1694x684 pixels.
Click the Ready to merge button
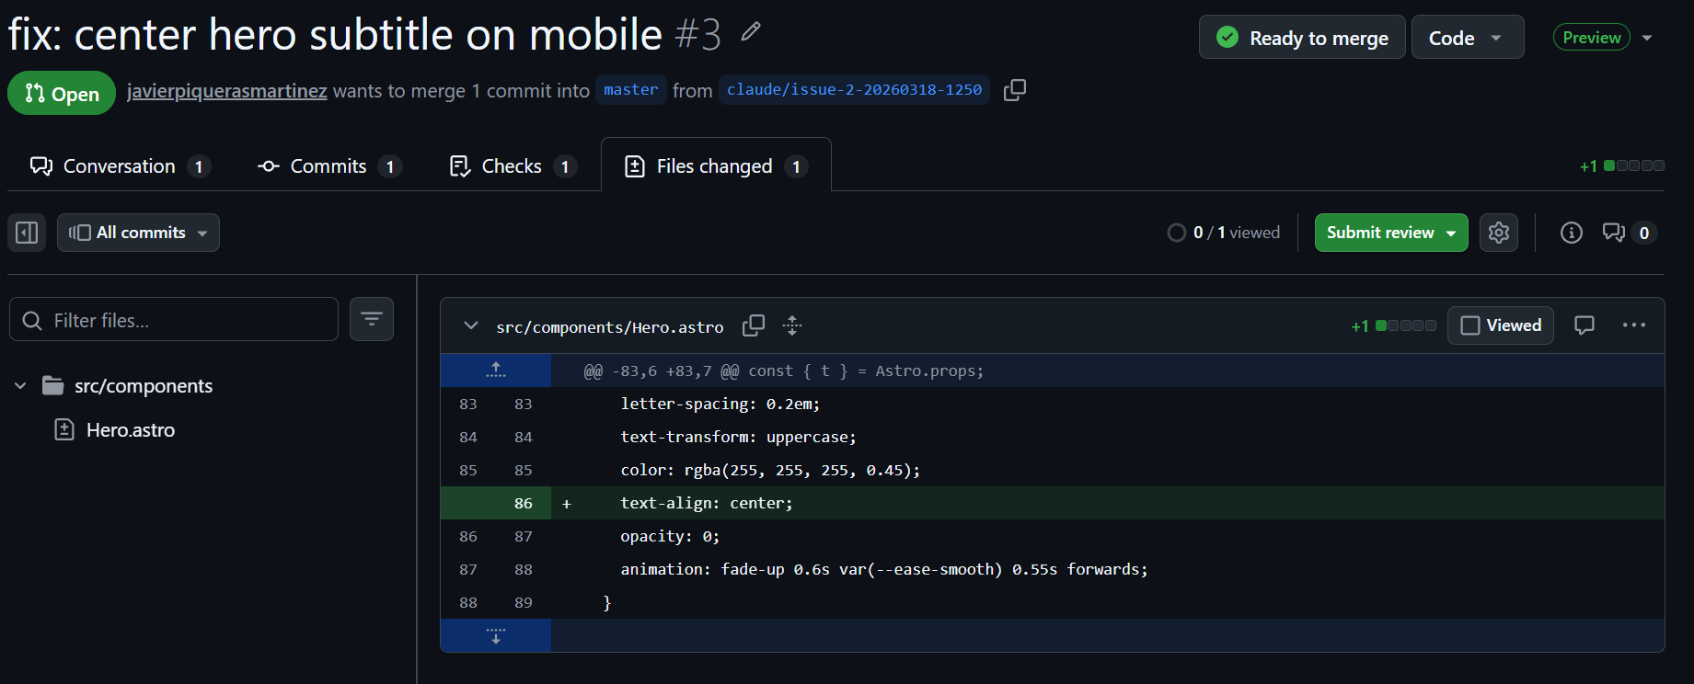(1302, 38)
